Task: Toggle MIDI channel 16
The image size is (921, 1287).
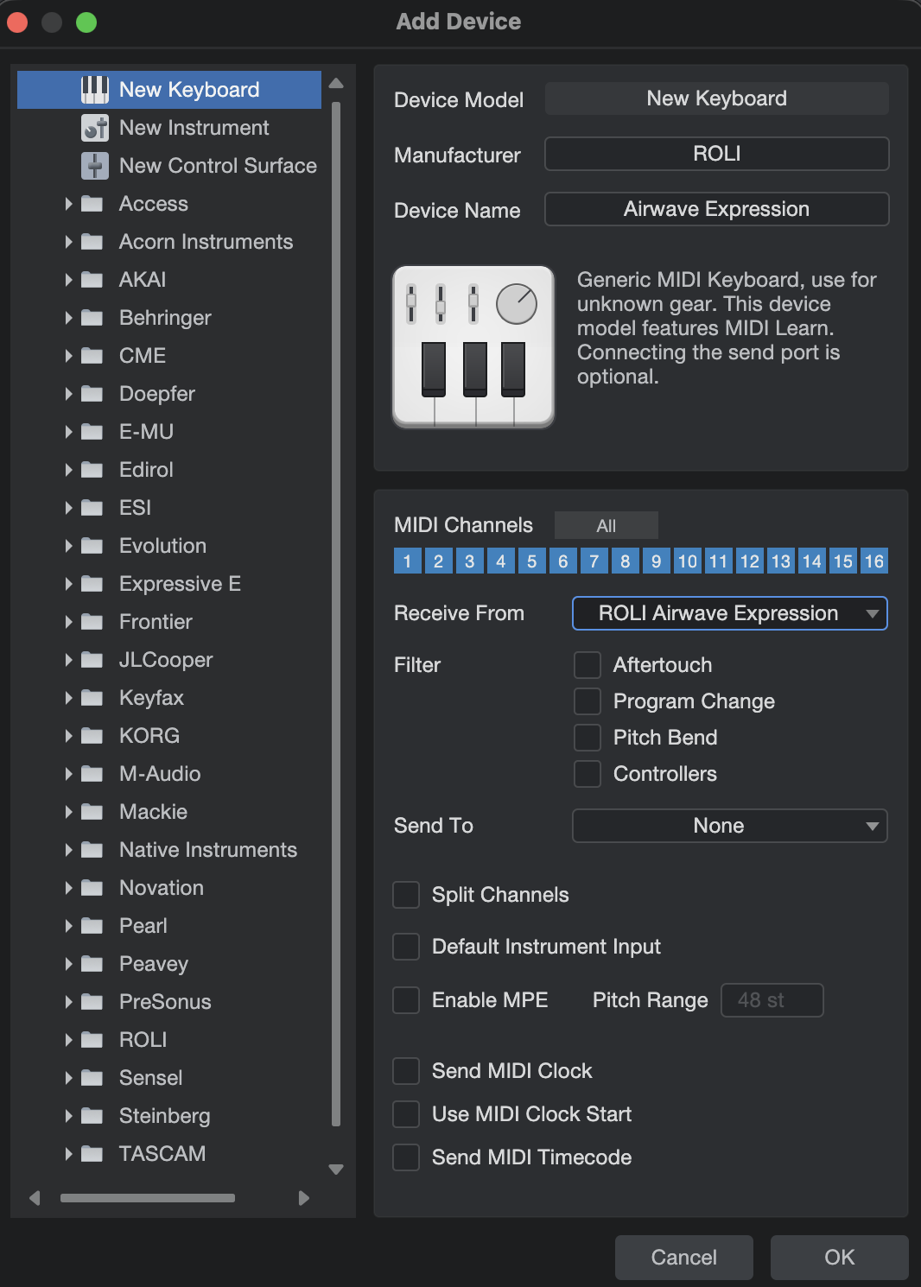Action: coord(874,561)
